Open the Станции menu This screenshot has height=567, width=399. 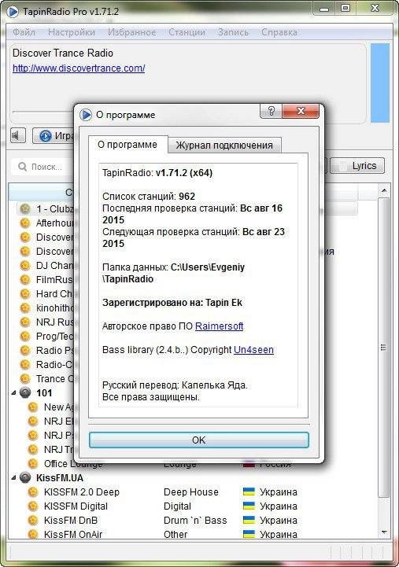(187, 32)
